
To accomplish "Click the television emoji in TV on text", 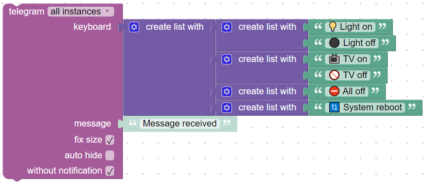I will (x=334, y=59).
